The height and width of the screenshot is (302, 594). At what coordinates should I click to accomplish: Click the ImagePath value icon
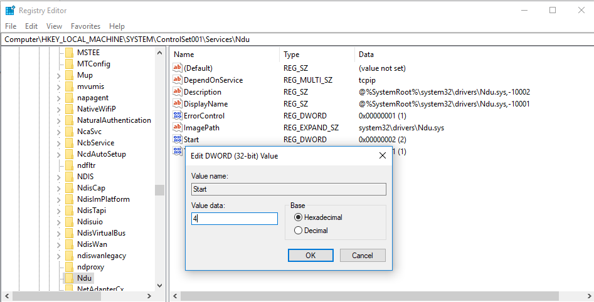tap(178, 128)
